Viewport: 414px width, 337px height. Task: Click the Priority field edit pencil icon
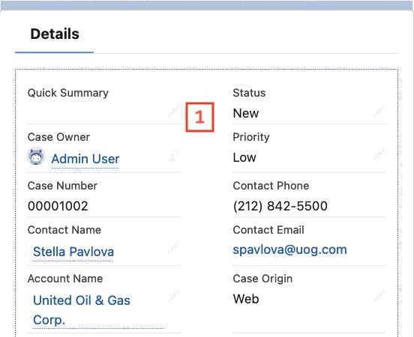(x=379, y=155)
